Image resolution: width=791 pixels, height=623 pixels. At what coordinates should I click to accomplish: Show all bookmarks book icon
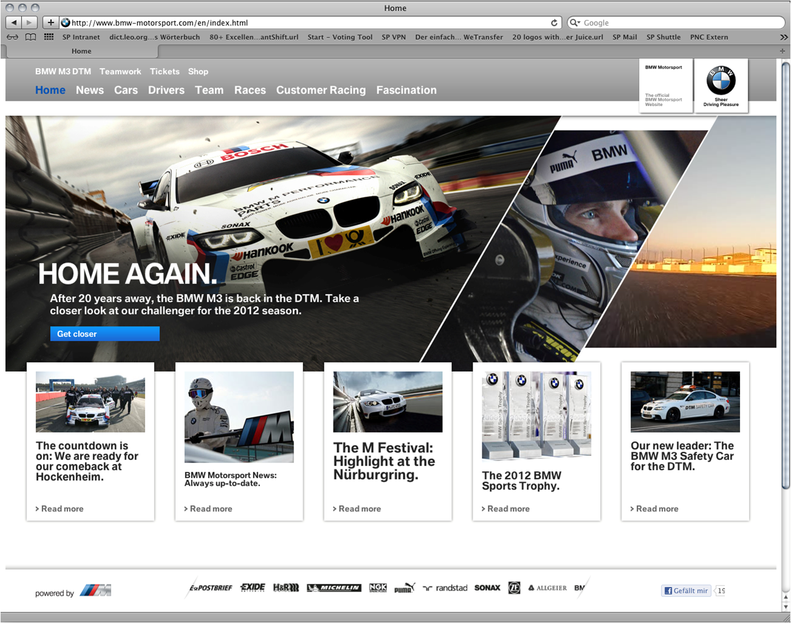(30, 37)
